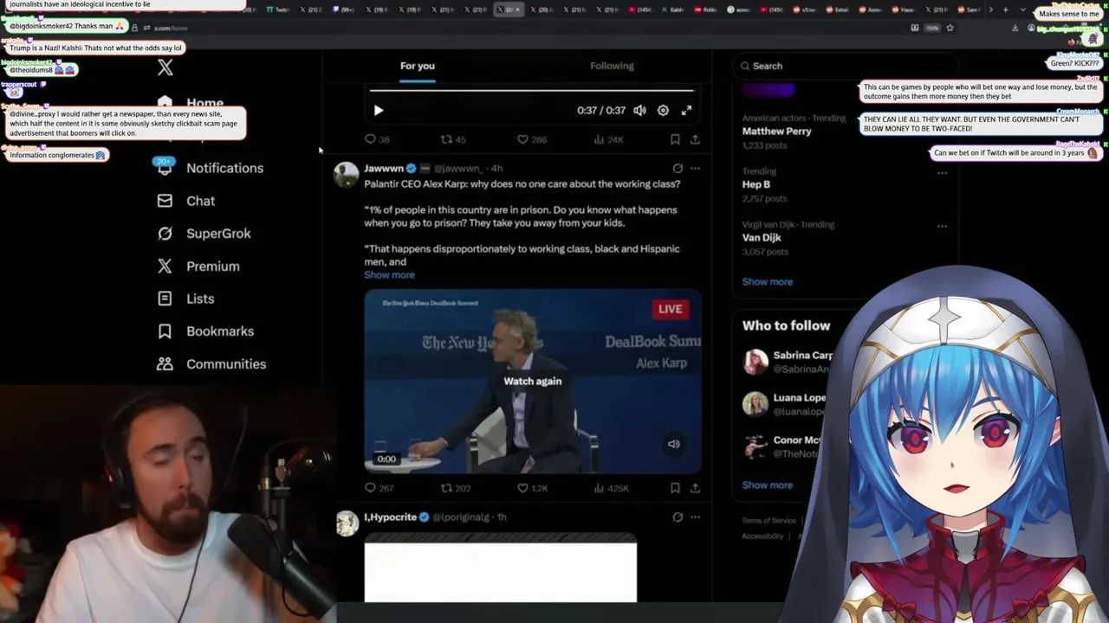
Task: Mute the top video's volume icon
Action: pyautogui.click(x=639, y=111)
